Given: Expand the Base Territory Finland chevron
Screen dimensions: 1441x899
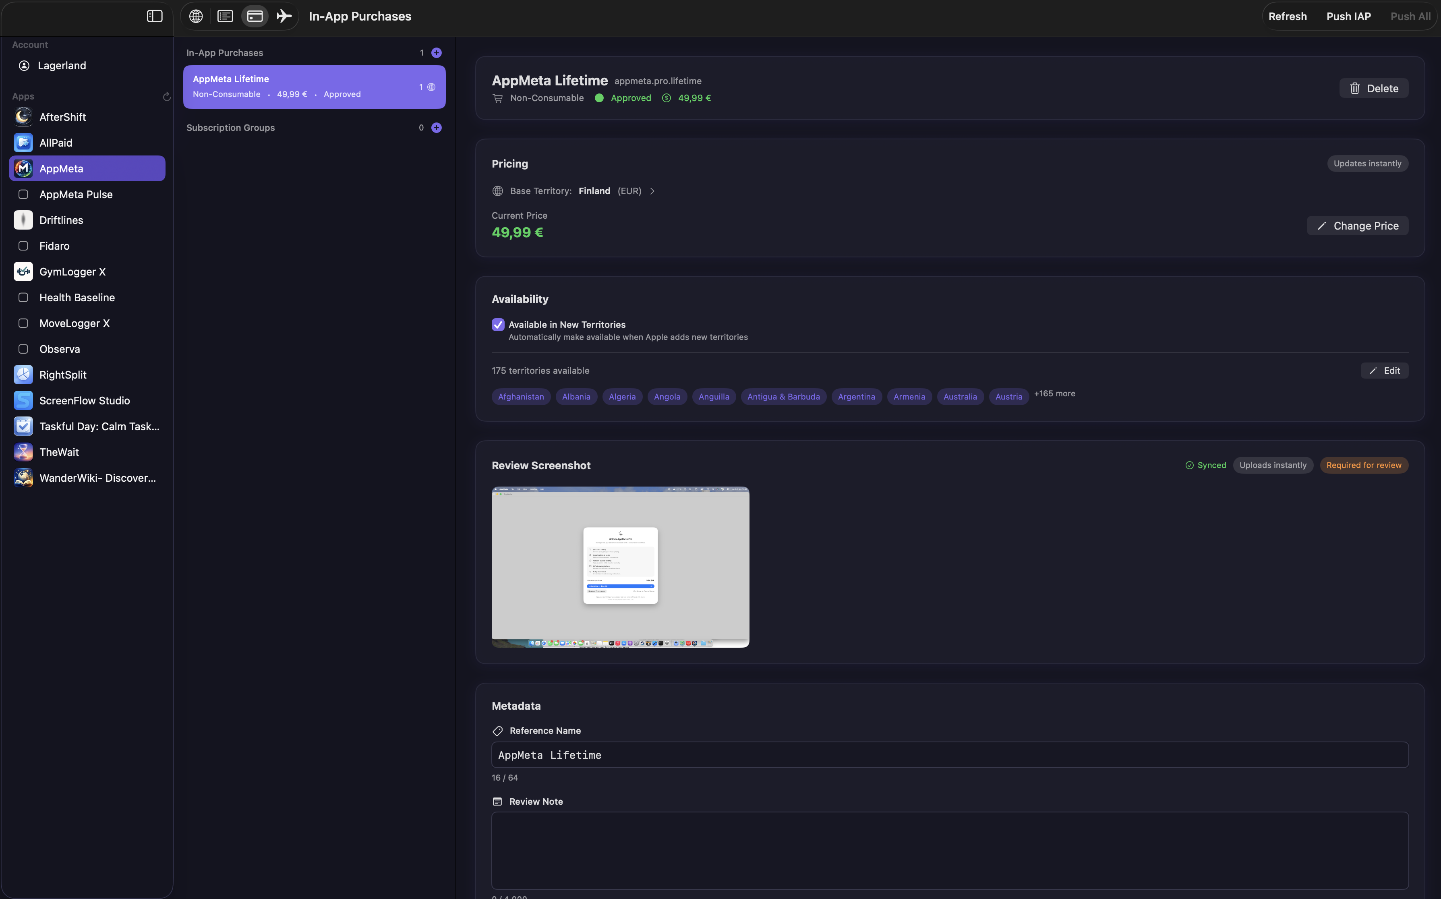Looking at the screenshot, I should pos(652,191).
